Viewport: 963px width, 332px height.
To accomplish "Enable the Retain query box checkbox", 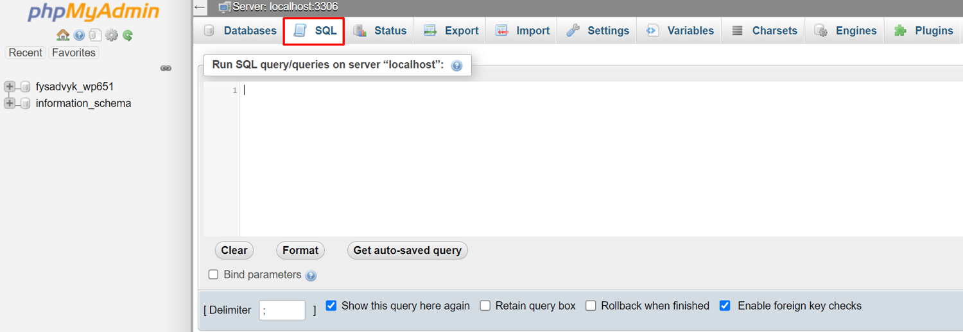I will click(x=485, y=306).
